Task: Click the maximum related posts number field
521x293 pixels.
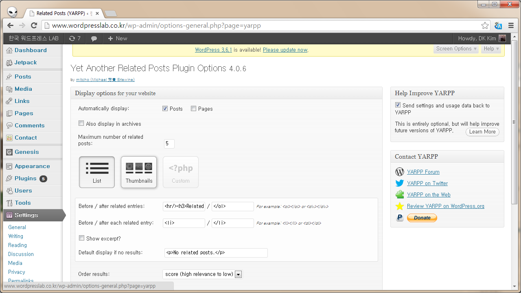Action: pos(169,144)
